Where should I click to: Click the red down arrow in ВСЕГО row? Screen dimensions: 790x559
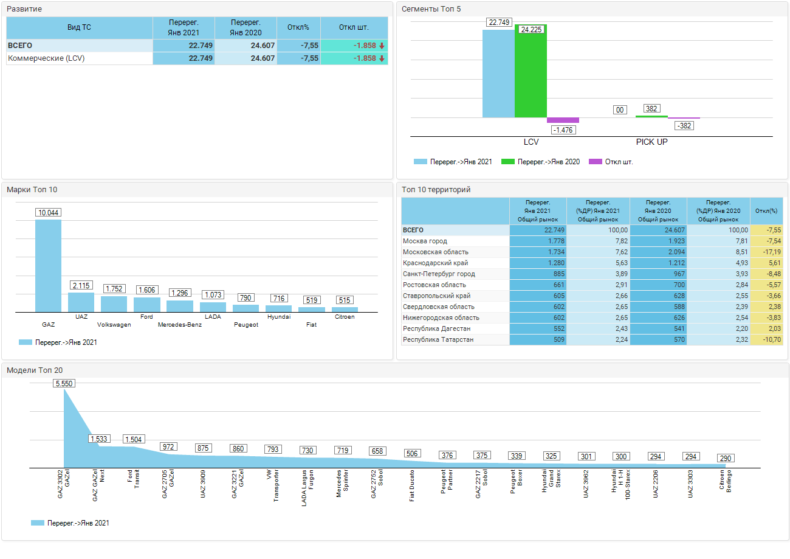382,46
